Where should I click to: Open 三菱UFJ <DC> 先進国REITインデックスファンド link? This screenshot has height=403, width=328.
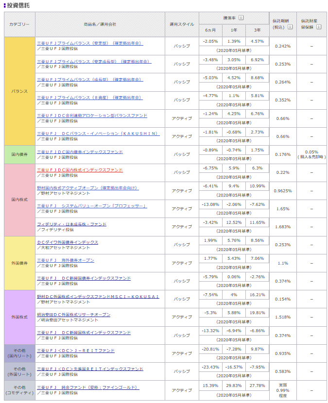[90, 369]
